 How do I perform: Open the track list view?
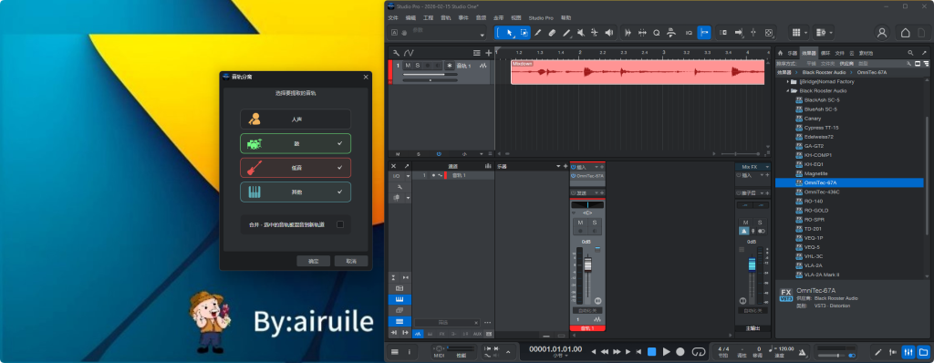(x=476, y=53)
